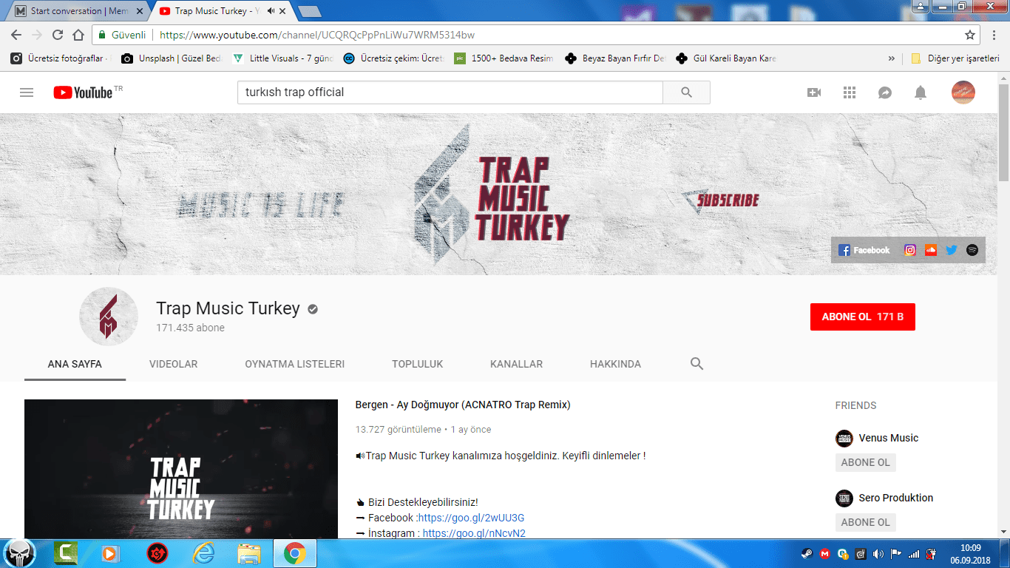Open the VIDEOLAR channel tab

[173, 364]
